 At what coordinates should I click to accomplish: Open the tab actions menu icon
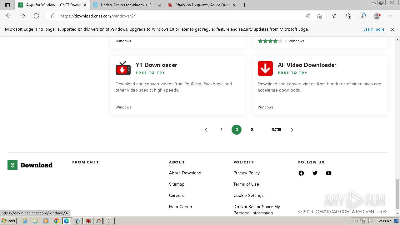pyautogui.click(x=7, y=5)
